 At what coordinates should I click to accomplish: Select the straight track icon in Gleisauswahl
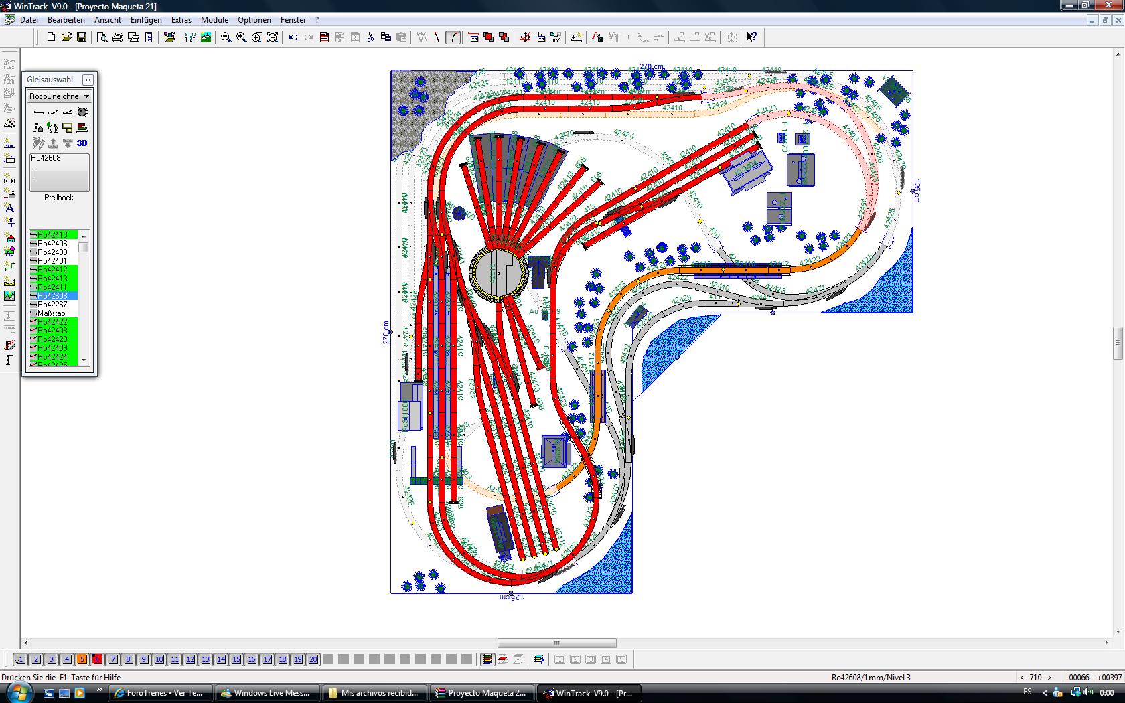point(38,112)
